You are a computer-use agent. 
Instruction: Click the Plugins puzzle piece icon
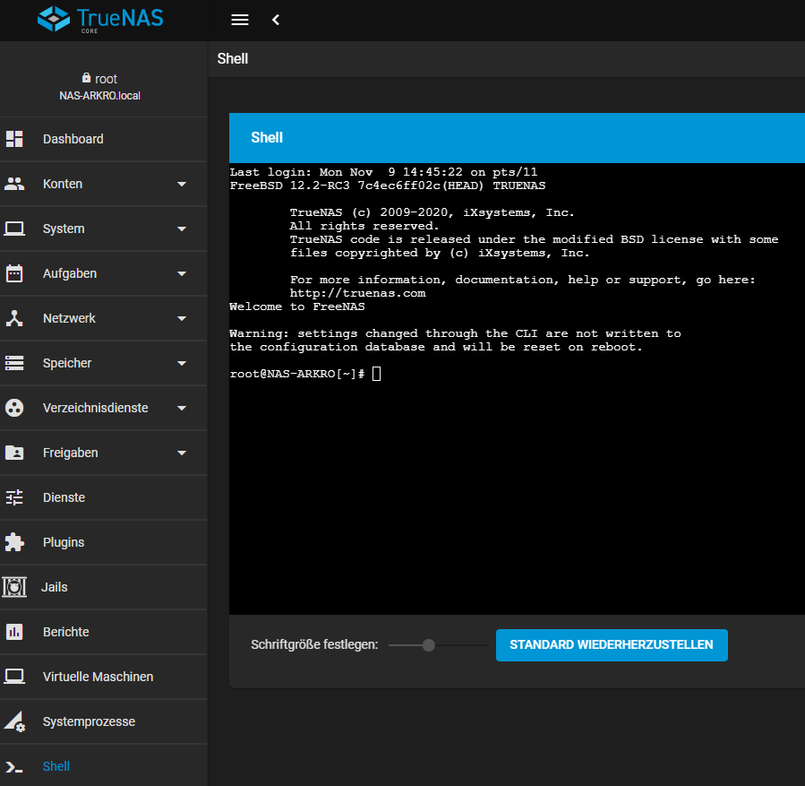(14, 542)
